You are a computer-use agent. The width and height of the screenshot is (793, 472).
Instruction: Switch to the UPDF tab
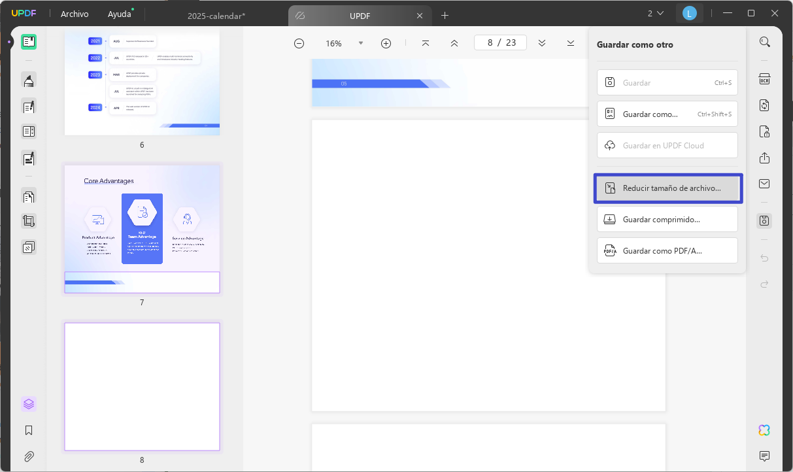point(360,15)
